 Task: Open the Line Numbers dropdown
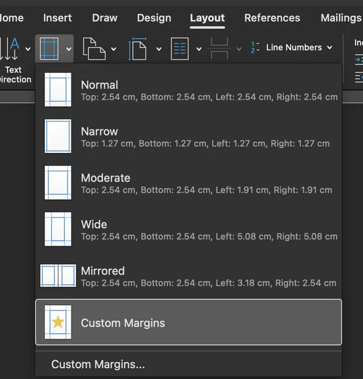click(x=330, y=47)
